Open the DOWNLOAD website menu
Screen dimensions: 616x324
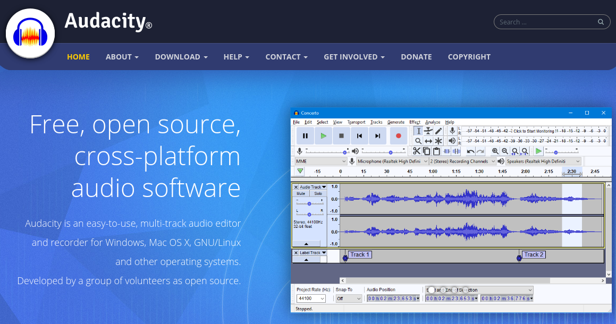click(181, 57)
